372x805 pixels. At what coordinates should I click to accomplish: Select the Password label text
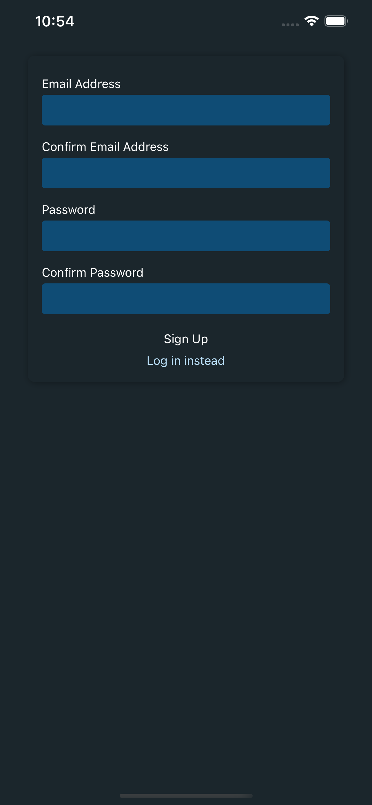68,210
